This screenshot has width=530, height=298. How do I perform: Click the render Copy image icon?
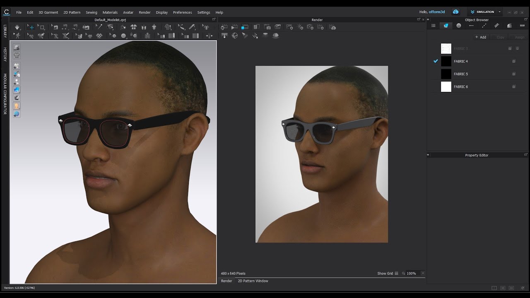click(x=256, y=27)
